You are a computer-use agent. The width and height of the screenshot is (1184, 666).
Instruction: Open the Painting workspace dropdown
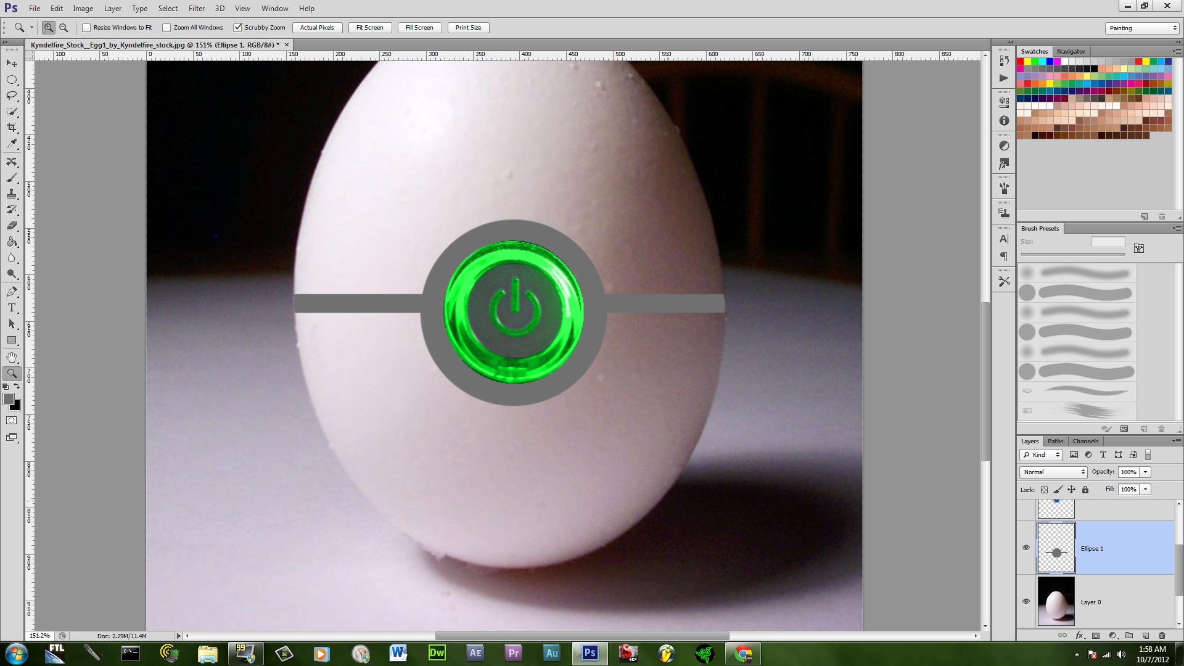(1142, 28)
